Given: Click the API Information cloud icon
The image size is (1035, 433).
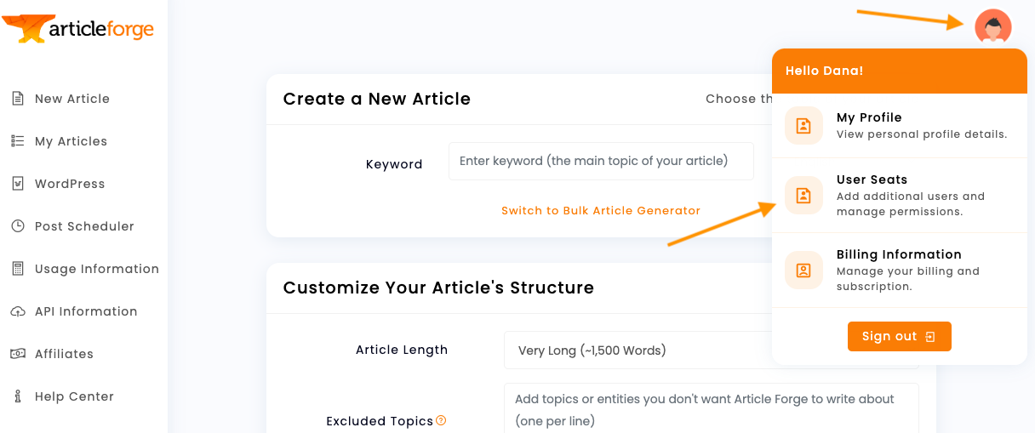Looking at the screenshot, I should [x=17, y=311].
